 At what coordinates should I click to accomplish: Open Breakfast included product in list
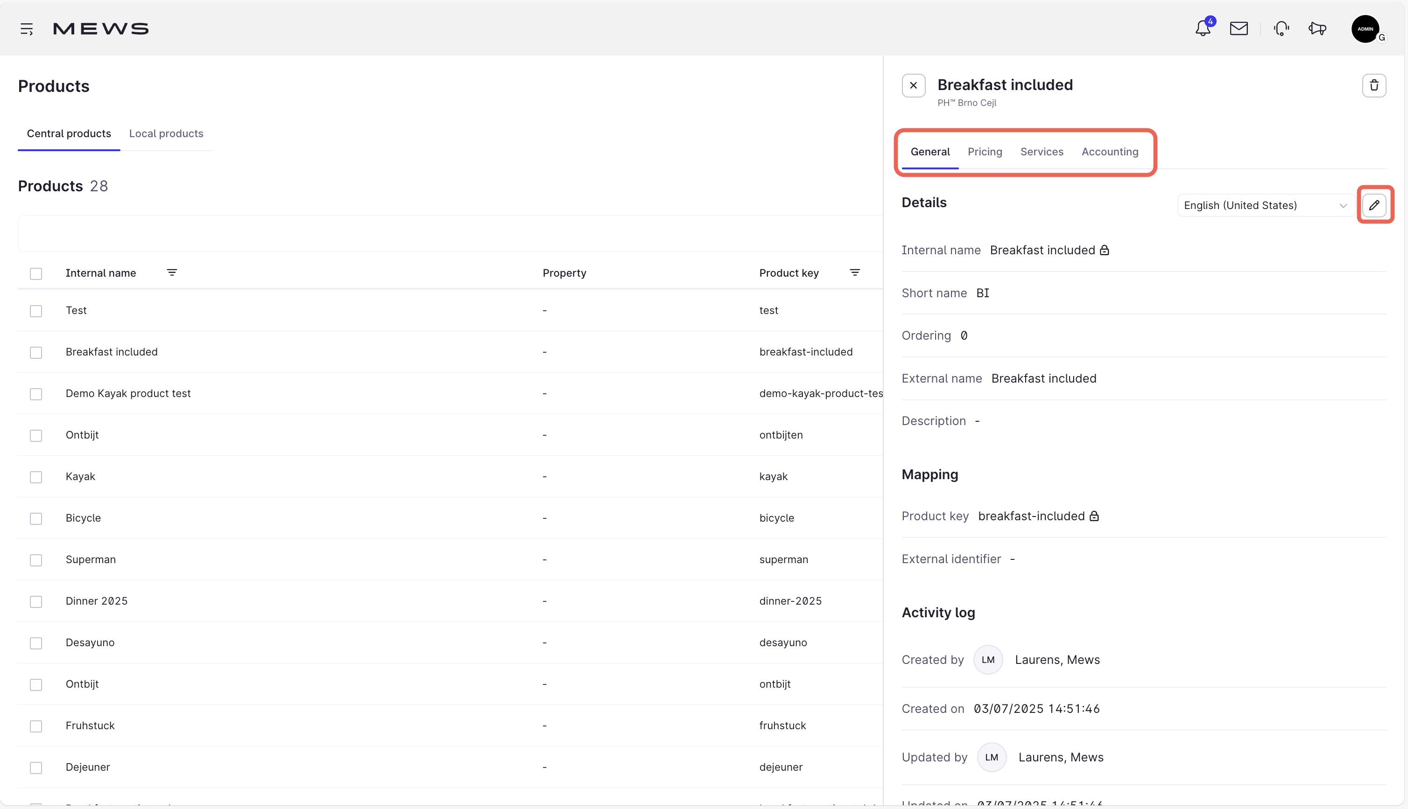pyautogui.click(x=450, y=352)
